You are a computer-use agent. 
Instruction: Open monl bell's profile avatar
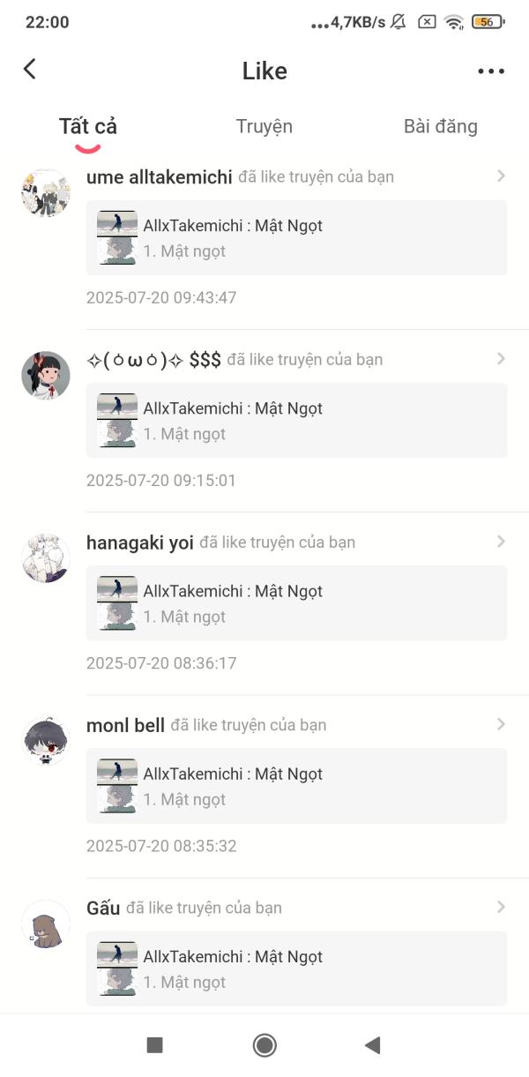click(x=45, y=740)
